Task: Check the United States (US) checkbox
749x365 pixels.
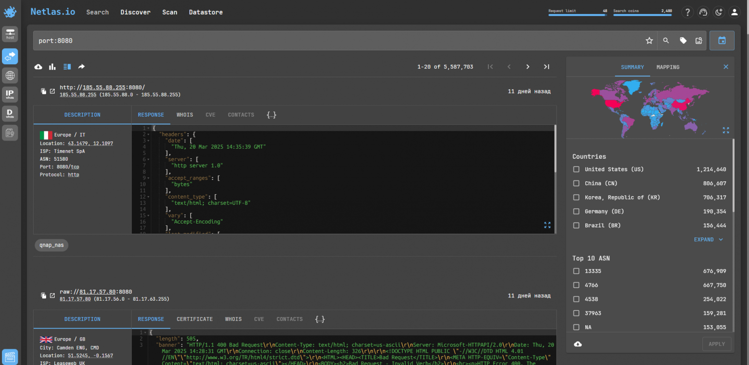Action: point(576,169)
